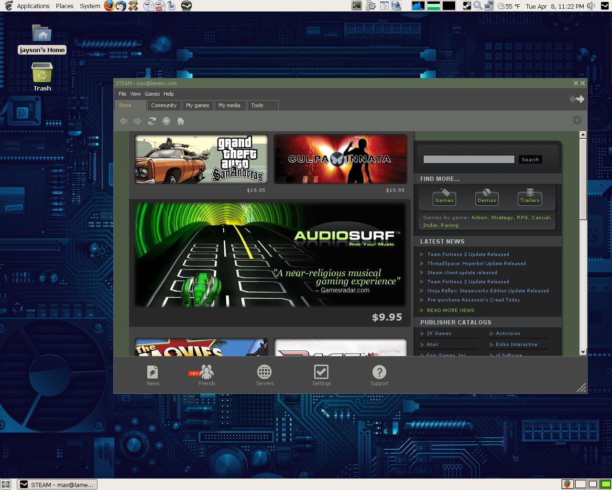This screenshot has height=490, width=612.
Task: Open the Steam launcher in top panel
Action: [186, 6]
